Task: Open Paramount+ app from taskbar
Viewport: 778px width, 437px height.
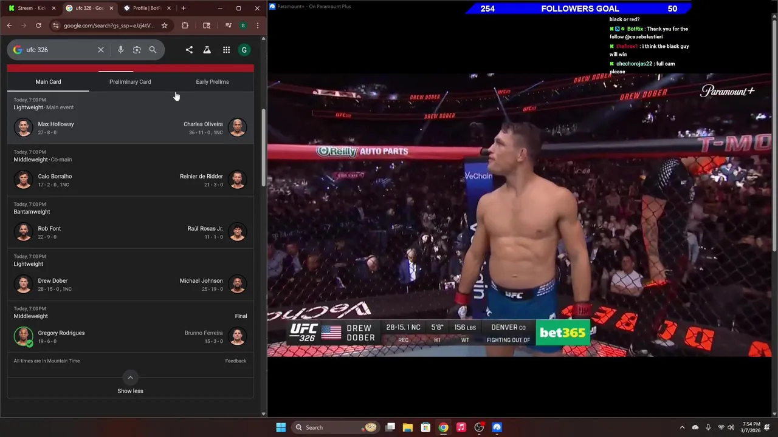Action: pyautogui.click(x=497, y=427)
